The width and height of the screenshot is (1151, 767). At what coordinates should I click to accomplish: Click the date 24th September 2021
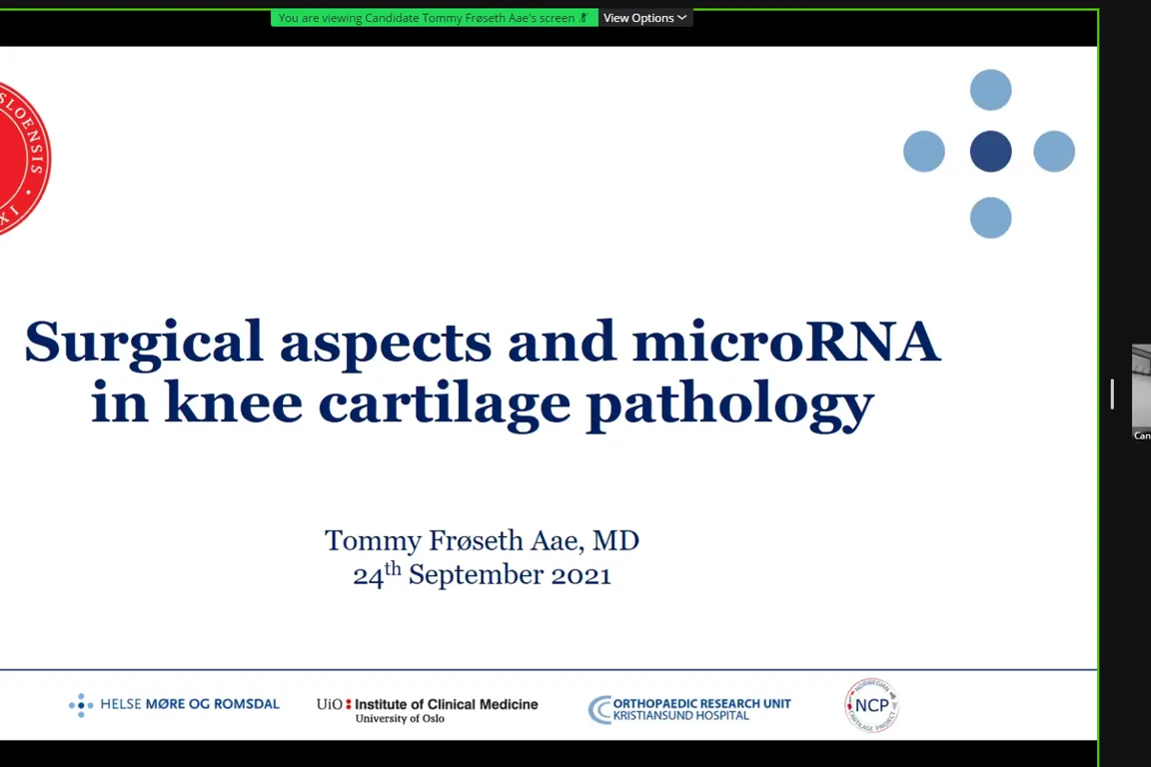tap(482, 575)
